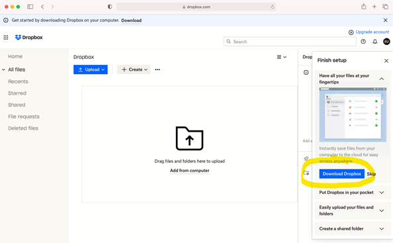Click the setup preview image thumbnail
The width and height of the screenshot is (393, 243).
tap(353, 115)
